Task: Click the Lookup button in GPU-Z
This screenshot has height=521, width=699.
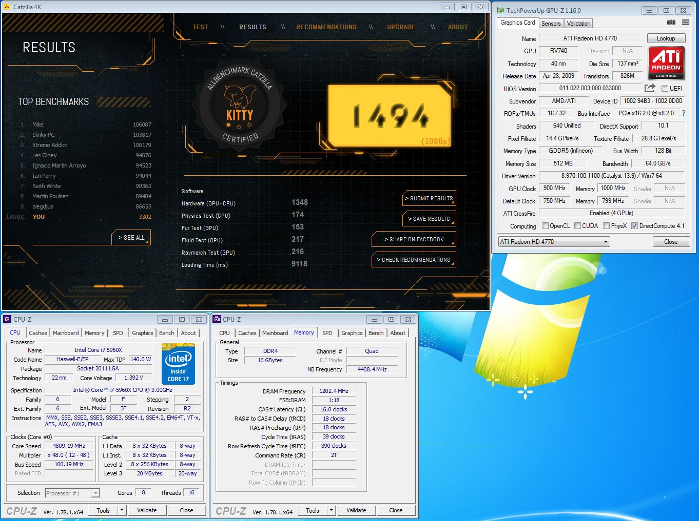Action: pyautogui.click(x=666, y=38)
